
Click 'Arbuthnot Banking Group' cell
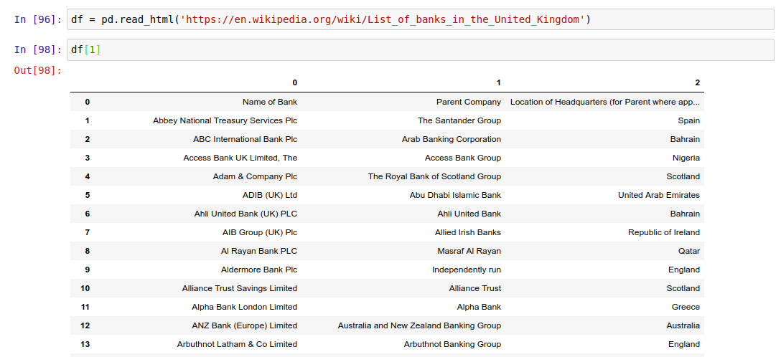452,344
